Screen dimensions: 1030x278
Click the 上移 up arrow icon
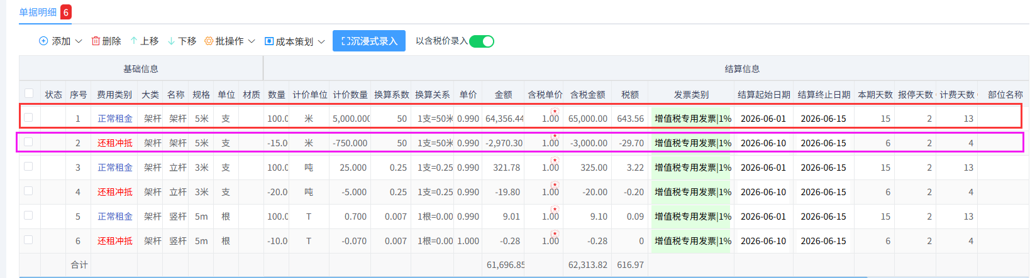coord(134,41)
